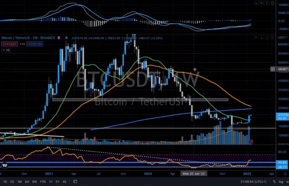
Task: Expand the indicator legend showing 10
Action: pos(6,50)
